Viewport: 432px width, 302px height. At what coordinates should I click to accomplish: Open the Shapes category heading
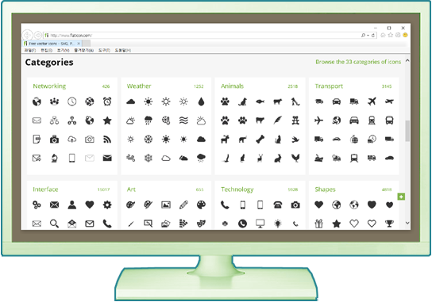click(325, 189)
